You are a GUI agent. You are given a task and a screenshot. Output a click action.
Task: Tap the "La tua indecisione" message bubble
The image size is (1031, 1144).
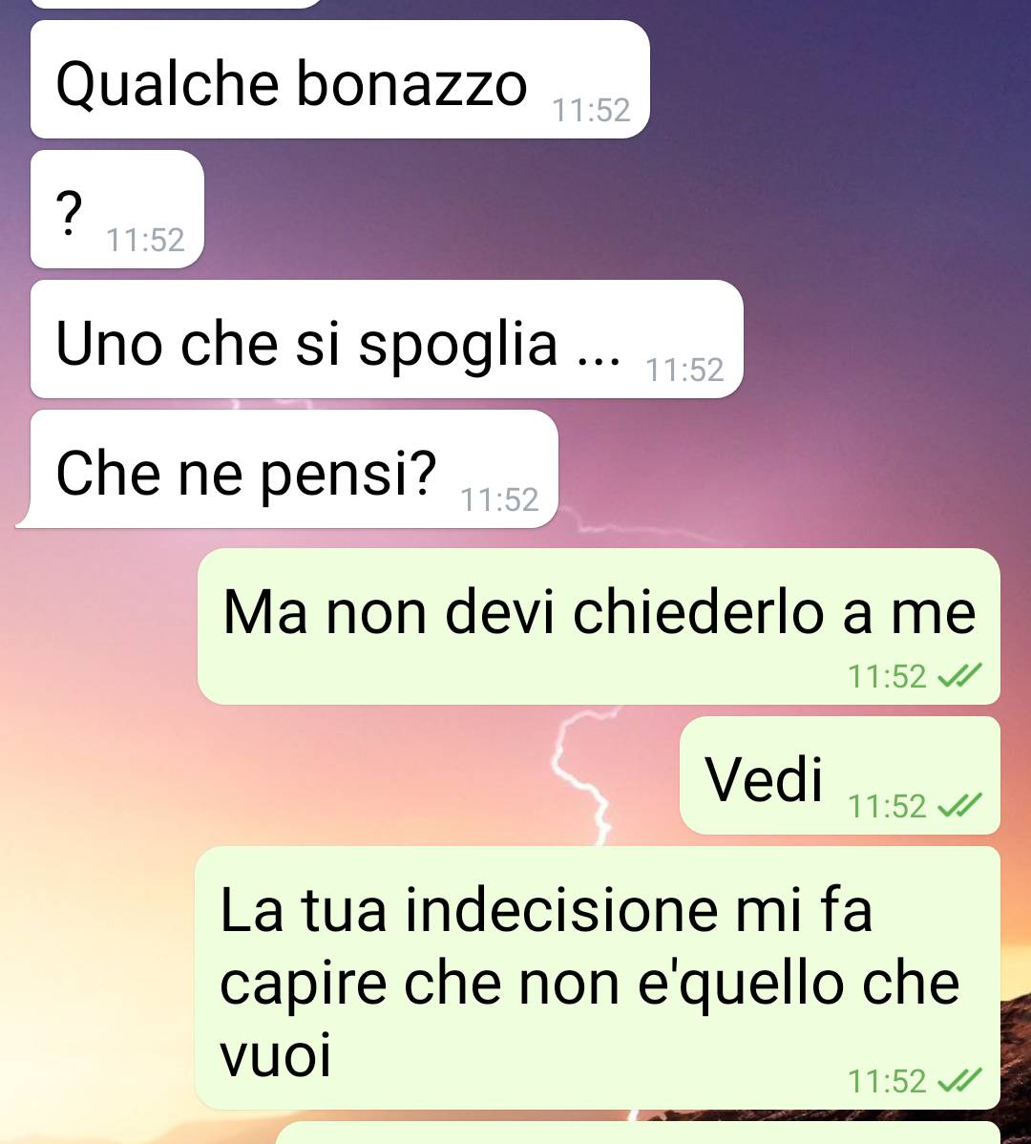598,979
